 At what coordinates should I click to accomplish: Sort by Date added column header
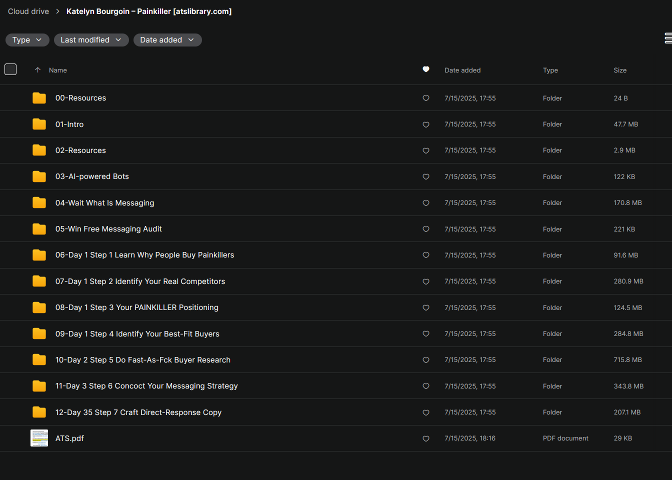click(x=462, y=70)
